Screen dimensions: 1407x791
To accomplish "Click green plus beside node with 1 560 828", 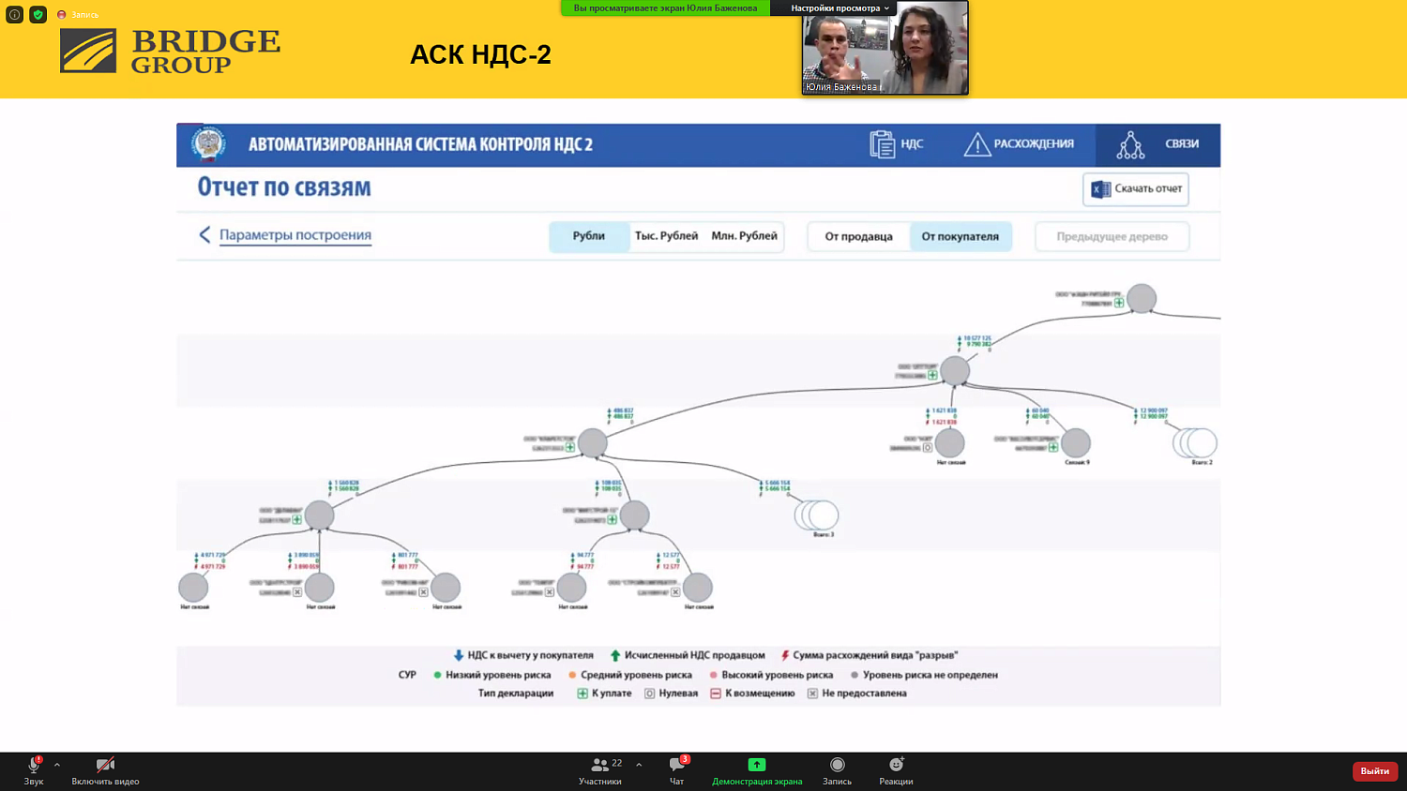I will (x=297, y=520).
